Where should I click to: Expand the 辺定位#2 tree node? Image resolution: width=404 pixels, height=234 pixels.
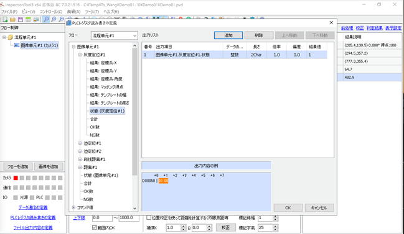[x=80, y=151]
